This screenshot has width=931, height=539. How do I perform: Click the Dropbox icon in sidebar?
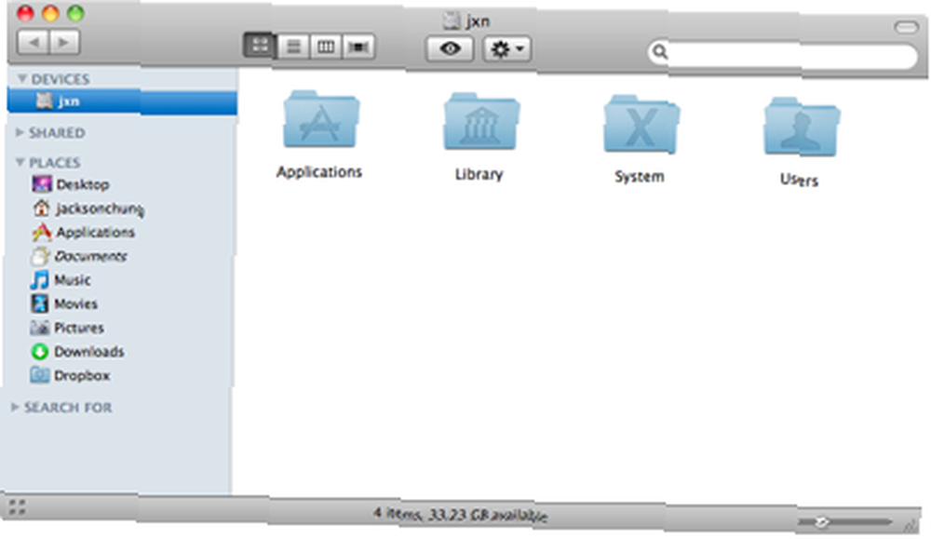click(39, 375)
